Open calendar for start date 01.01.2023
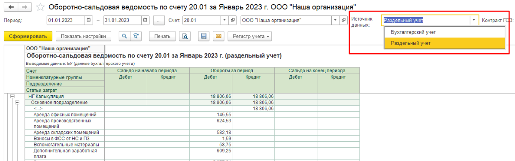515x161 pixels. [88, 20]
